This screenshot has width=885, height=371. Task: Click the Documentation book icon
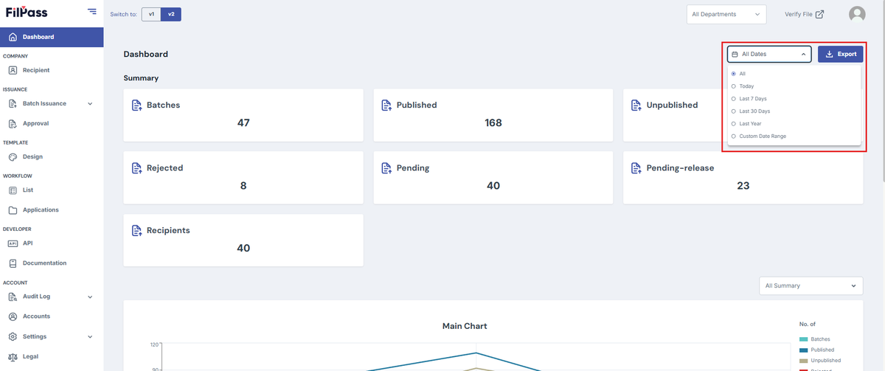pos(13,263)
